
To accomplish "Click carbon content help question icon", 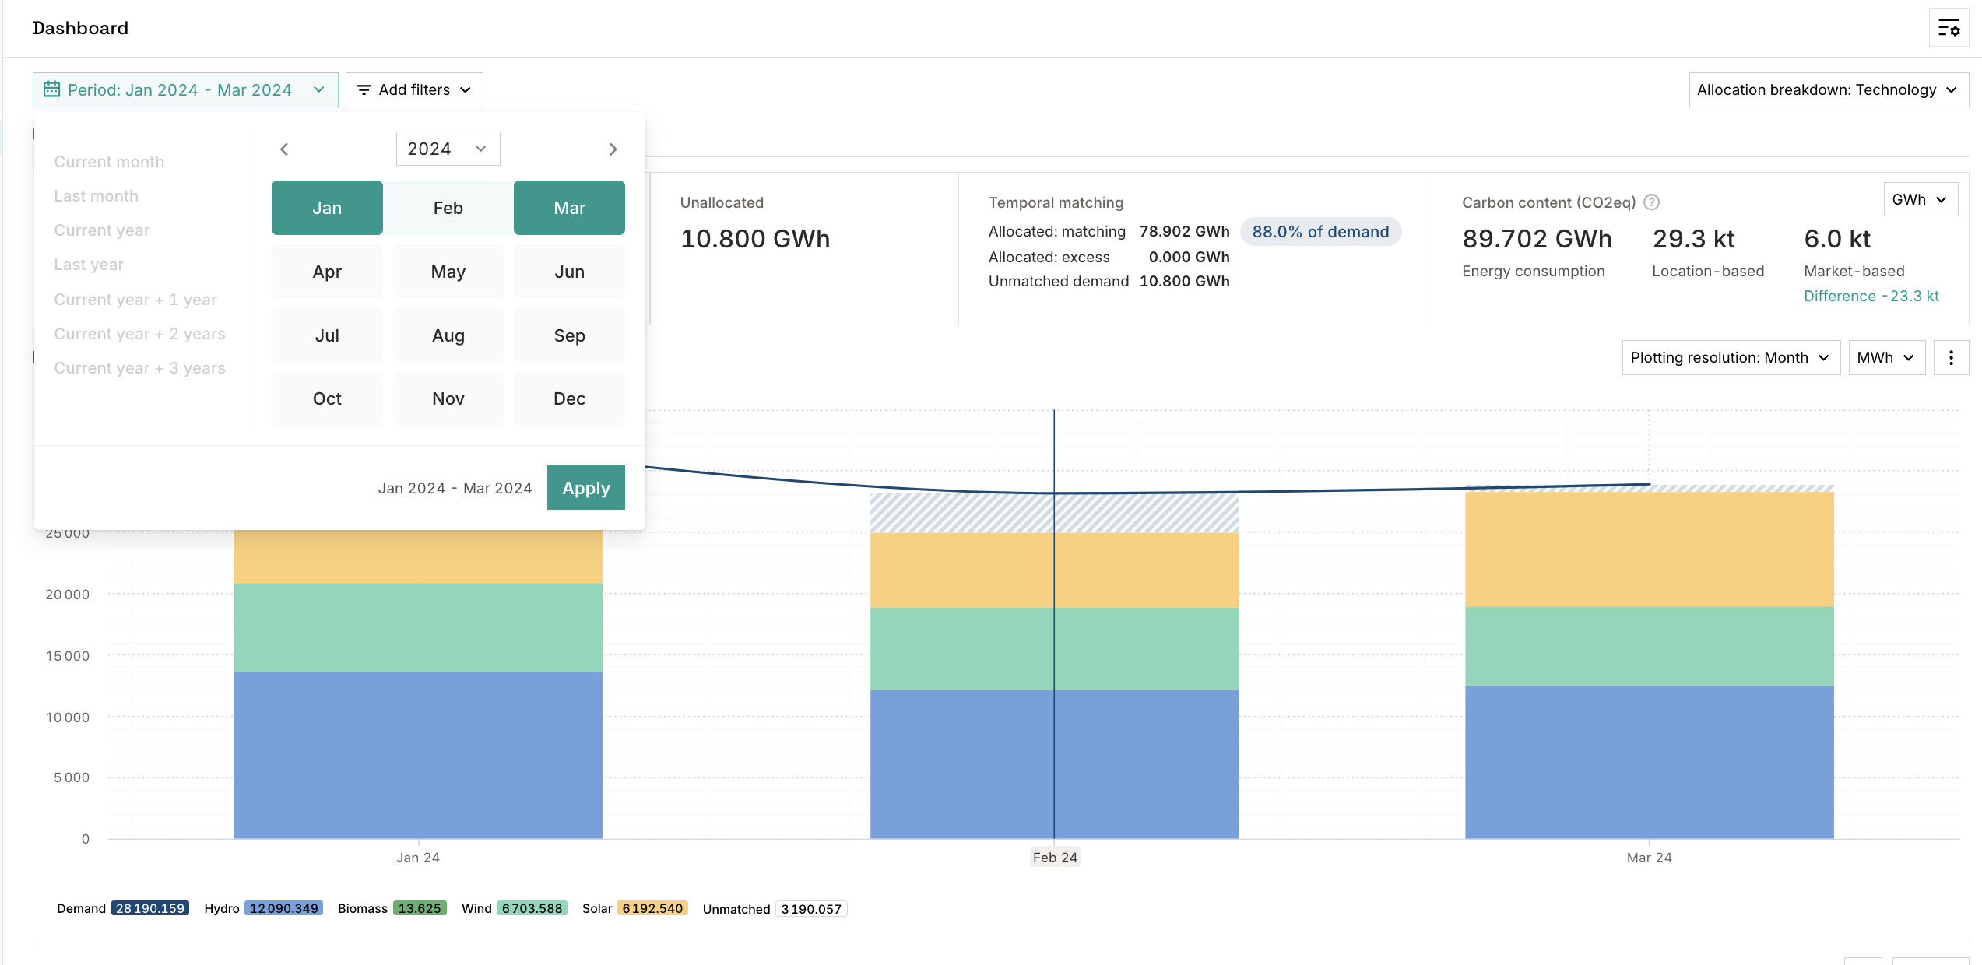I will (1651, 202).
